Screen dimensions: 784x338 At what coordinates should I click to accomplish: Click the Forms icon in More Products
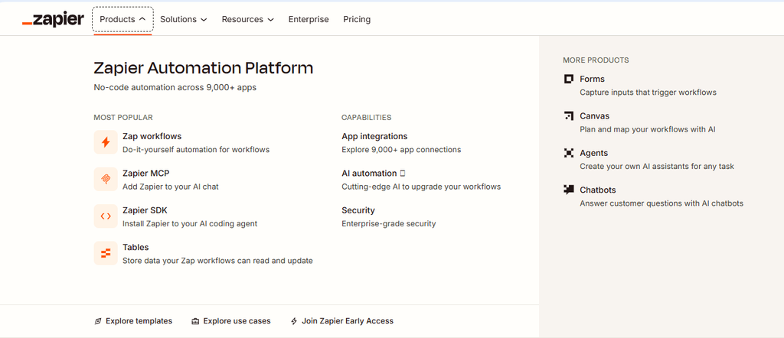tap(569, 79)
